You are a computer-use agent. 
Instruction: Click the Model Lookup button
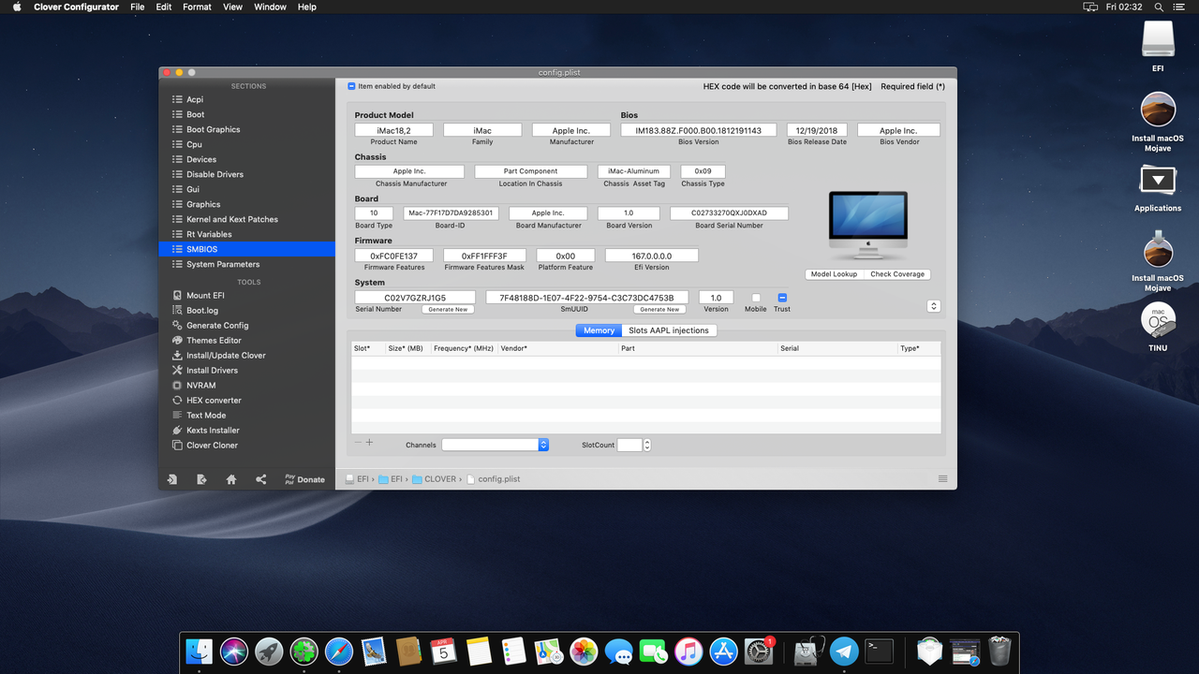pos(834,274)
